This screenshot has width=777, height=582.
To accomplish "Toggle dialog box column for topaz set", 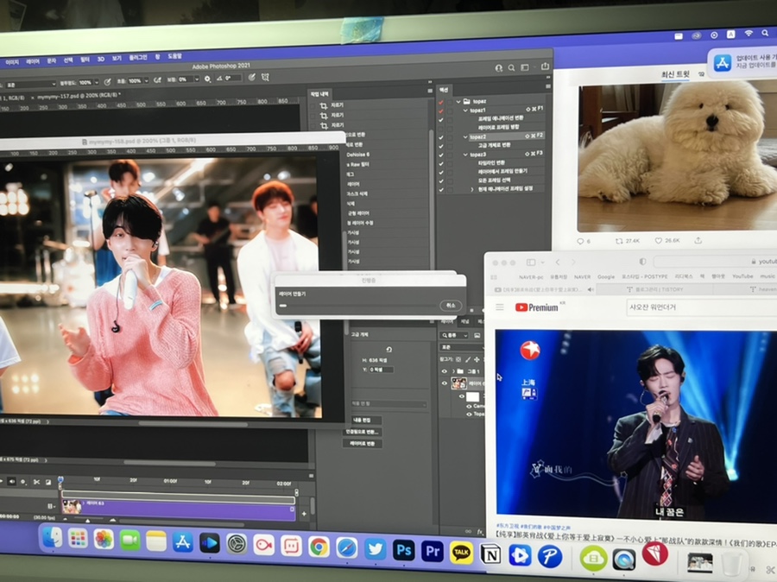I will pos(450,102).
